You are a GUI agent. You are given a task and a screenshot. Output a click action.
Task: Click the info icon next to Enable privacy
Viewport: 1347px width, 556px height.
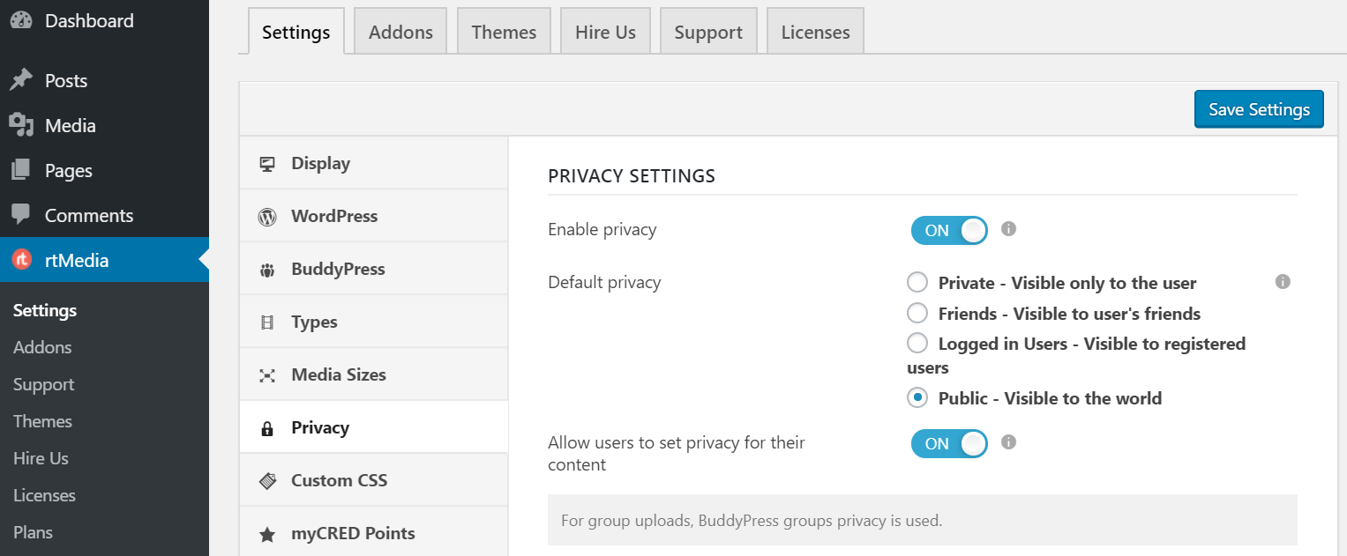(x=1008, y=229)
